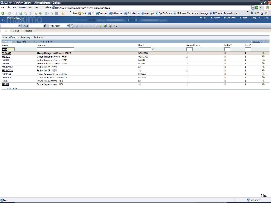Open the Favorites menu in Internet Explorer
Viewport: 271px width, 203px height.
tap(22, 8)
